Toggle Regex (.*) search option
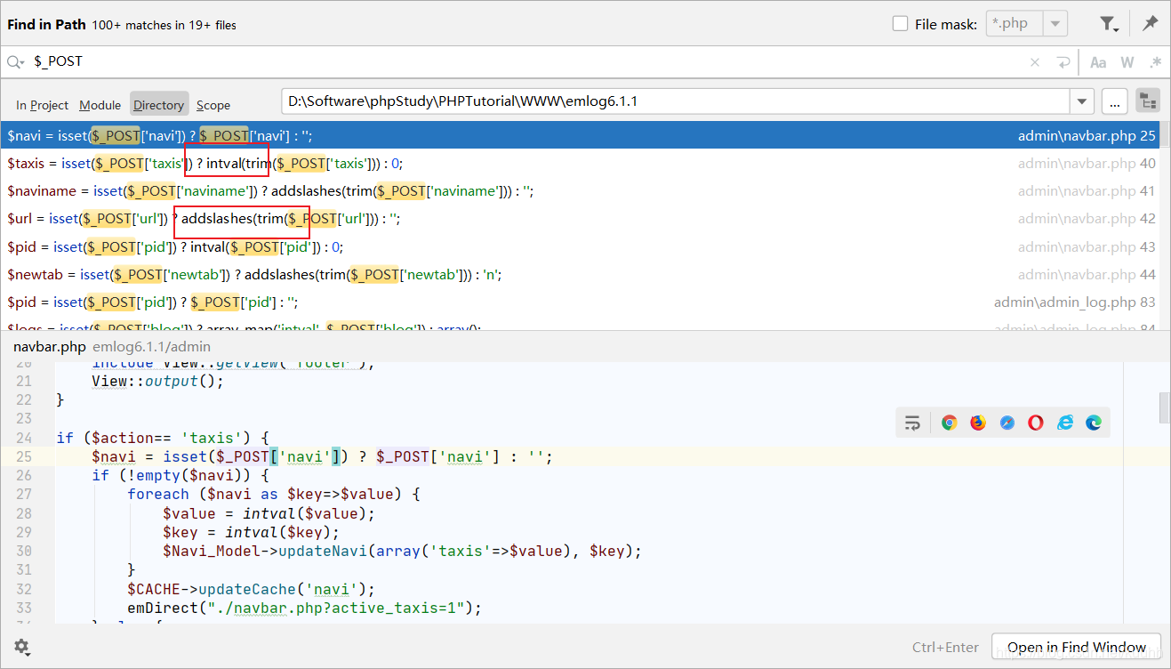 point(1155,62)
